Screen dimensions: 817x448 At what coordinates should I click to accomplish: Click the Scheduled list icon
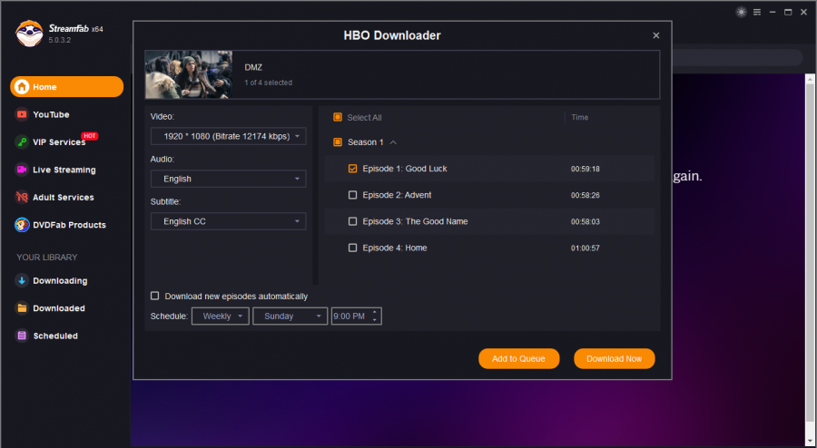[22, 336]
